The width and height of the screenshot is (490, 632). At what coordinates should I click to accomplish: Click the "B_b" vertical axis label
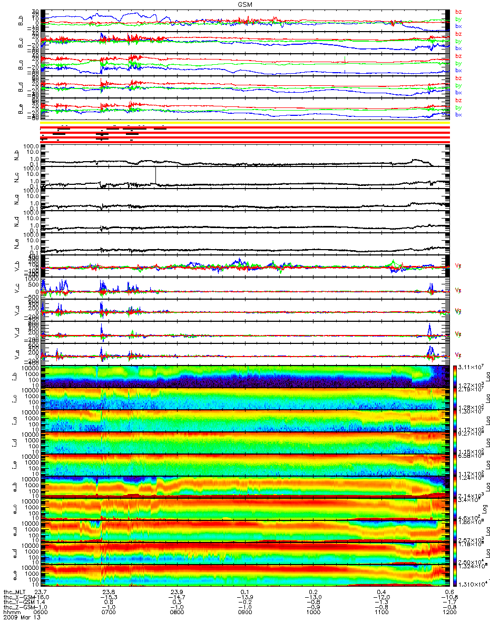click(x=21, y=21)
